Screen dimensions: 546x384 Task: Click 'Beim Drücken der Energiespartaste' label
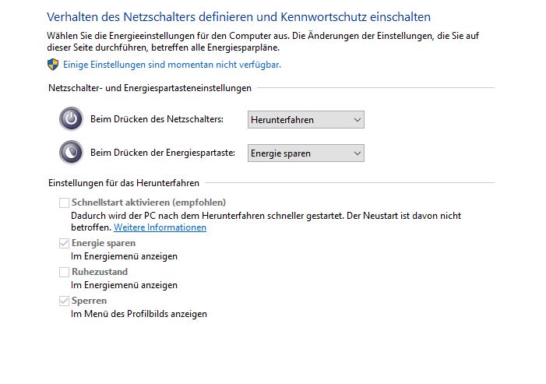(x=163, y=153)
